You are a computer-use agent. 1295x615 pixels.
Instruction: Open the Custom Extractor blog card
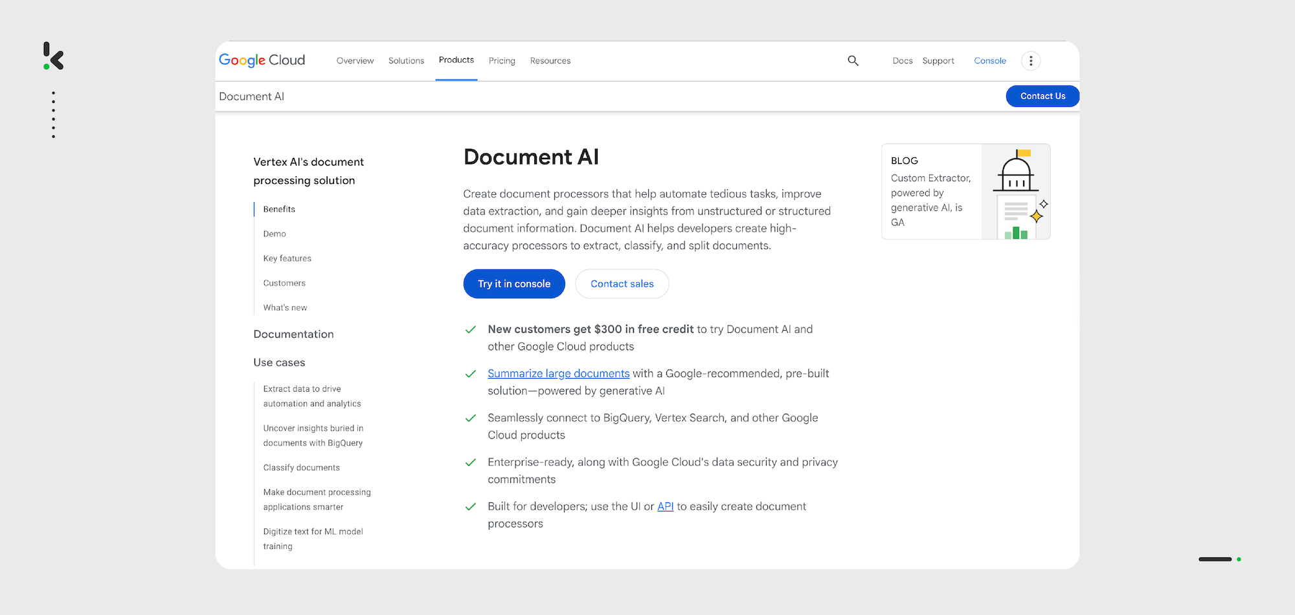[930, 192]
